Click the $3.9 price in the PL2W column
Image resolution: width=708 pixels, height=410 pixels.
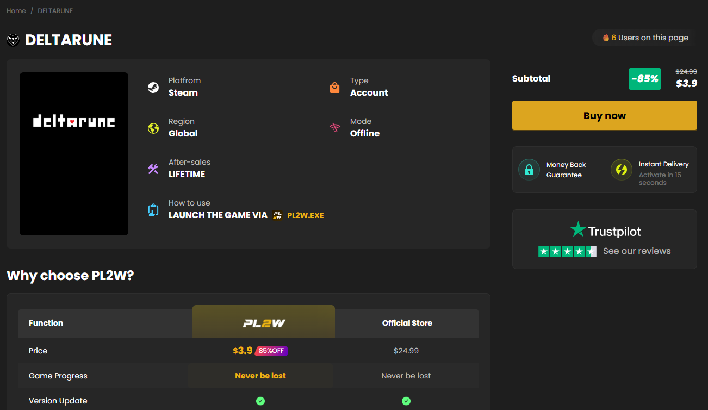click(x=243, y=351)
